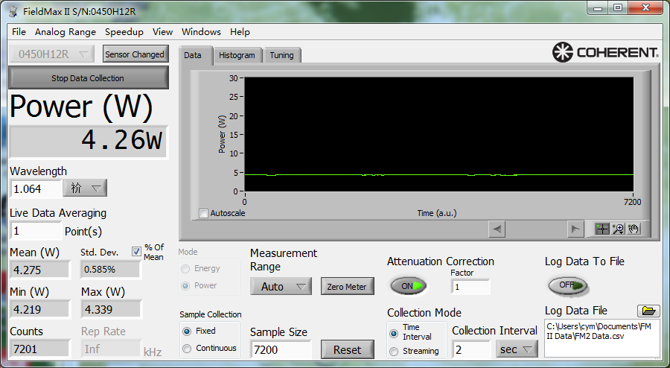Open the Analog Range menu
This screenshot has width=670, height=368.
[66, 32]
